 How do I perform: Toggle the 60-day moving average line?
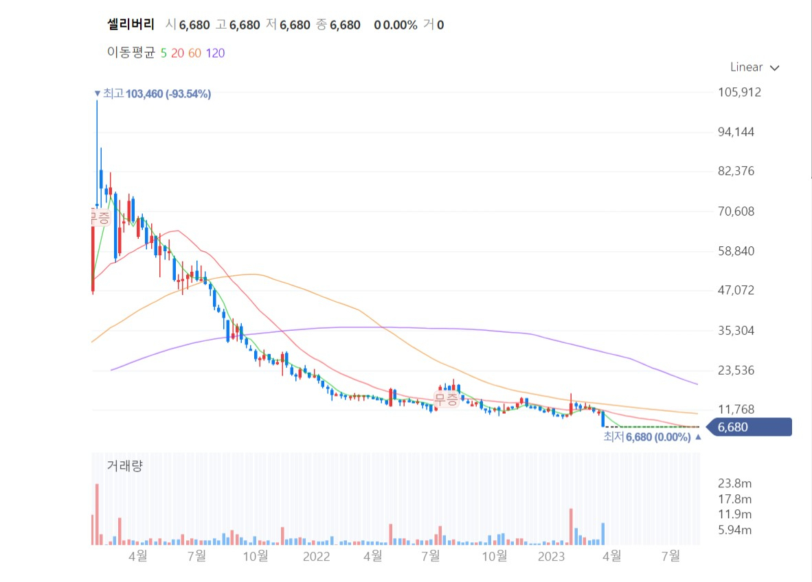point(194,53)
